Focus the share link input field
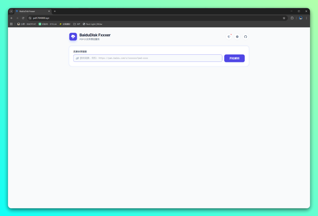 click(150, 58)
